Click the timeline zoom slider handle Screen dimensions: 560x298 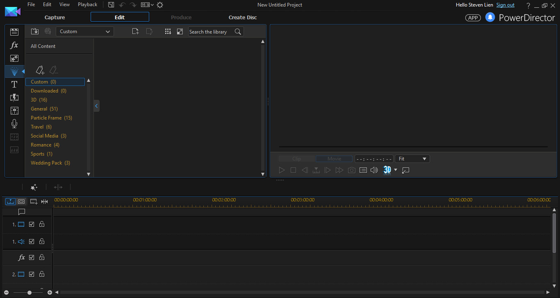pos(30,293)
